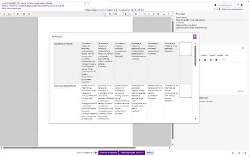
Task: Click the Palauta taulukkoasetukset link
Action: pyautogui.click(x=232, y=9)
